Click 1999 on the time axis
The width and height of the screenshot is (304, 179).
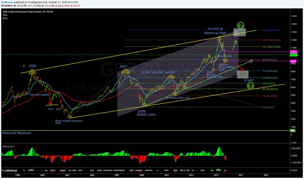point(17,175)
